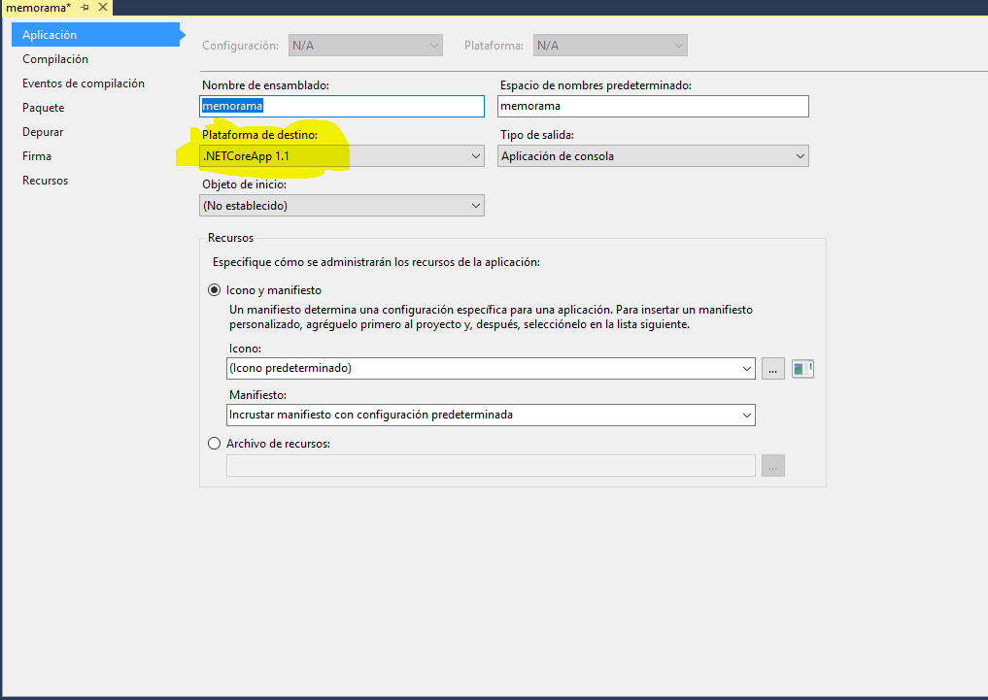Click the Nombre de ensamblado field

(342, 106)
